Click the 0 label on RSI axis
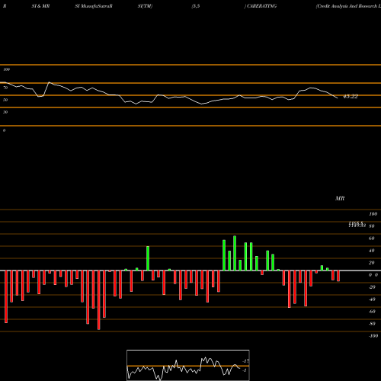This screenshot has height=381, width=381. 5,130
